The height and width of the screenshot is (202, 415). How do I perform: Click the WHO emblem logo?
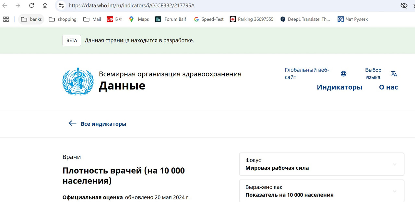point(78,81)
